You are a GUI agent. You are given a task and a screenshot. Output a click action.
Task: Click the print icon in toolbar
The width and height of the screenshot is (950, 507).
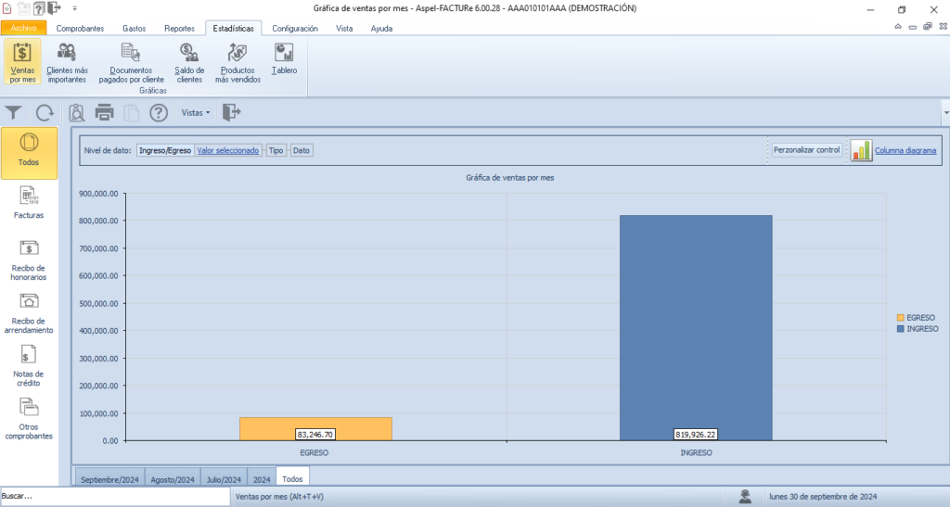104,113
